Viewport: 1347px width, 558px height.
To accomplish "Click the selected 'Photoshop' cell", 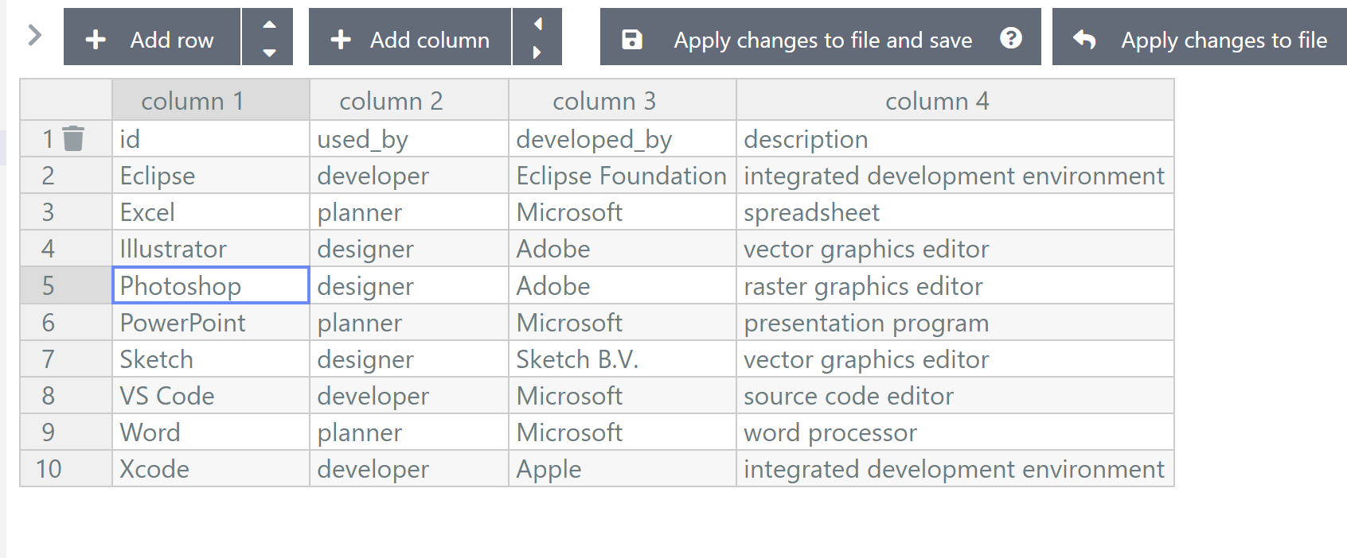I will (x=211, y=285).
